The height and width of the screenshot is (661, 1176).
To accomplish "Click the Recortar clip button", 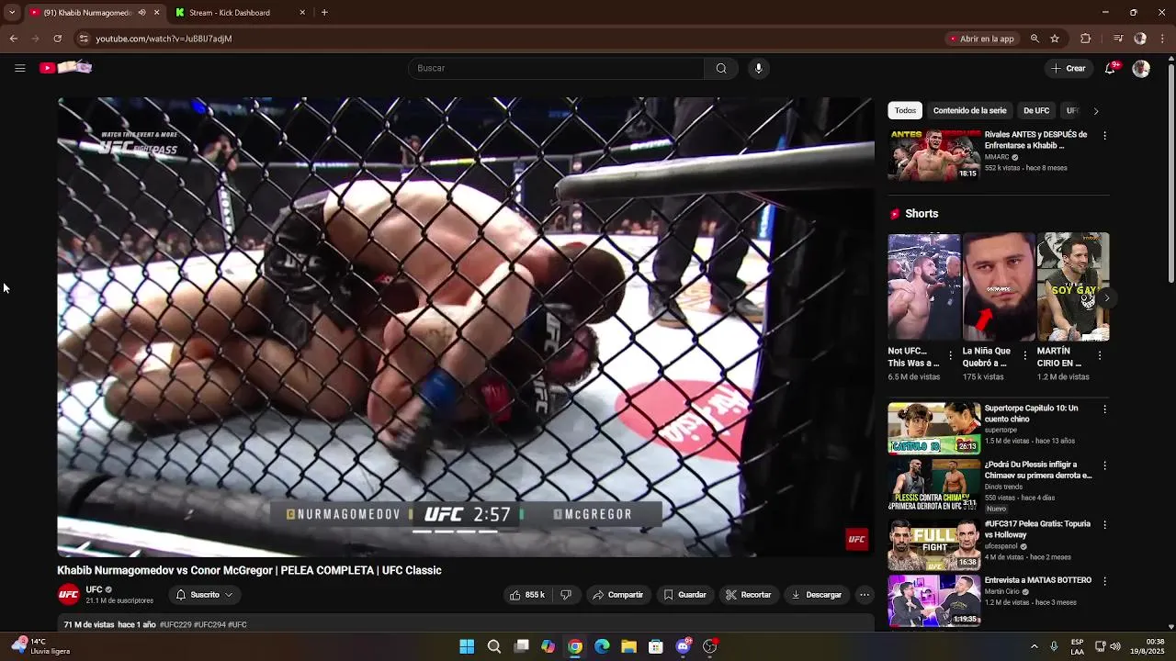I will coord(748,595).
